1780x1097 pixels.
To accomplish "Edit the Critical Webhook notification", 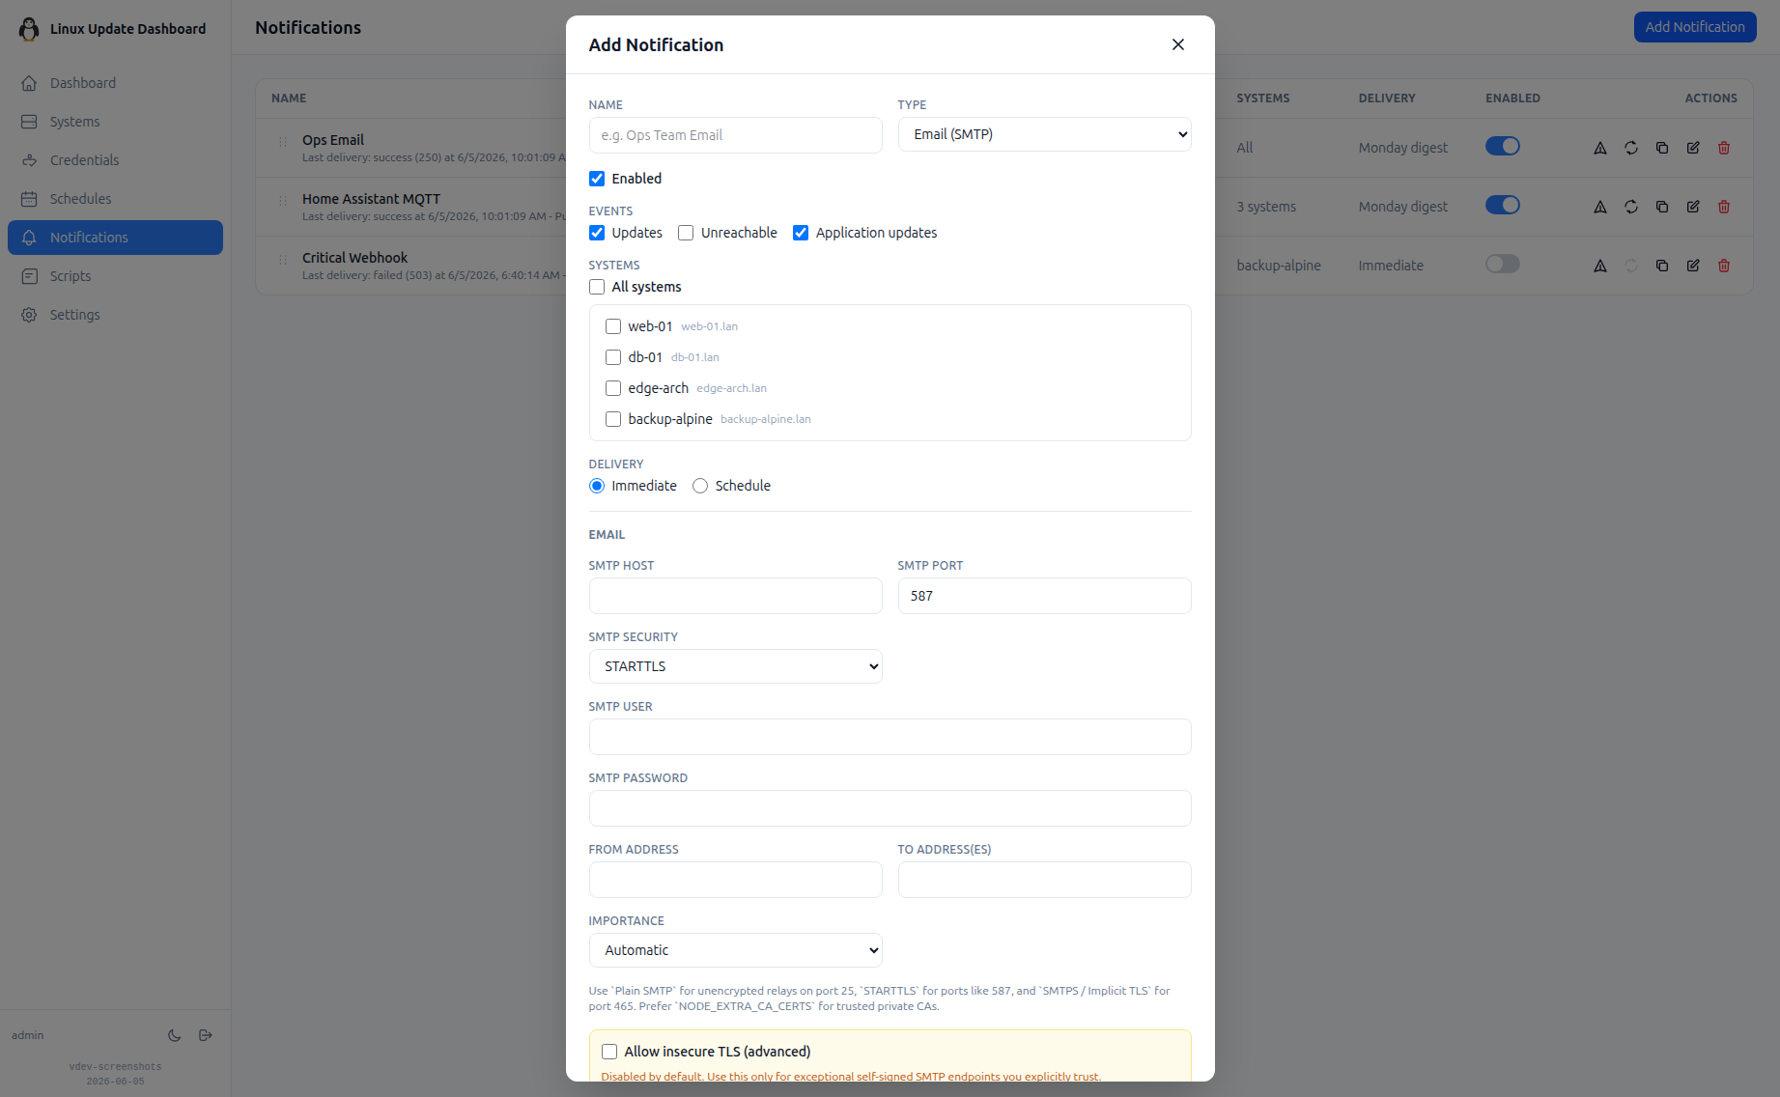I will pos(1693,266).
